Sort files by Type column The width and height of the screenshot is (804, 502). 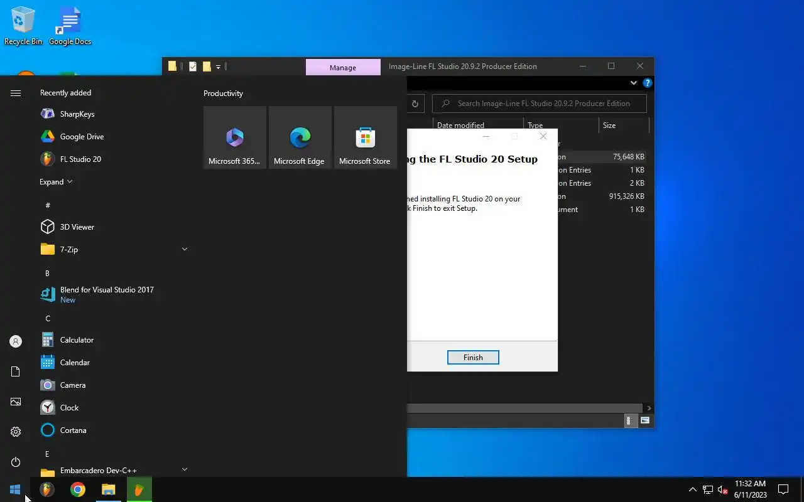click(x=561, y=125)
